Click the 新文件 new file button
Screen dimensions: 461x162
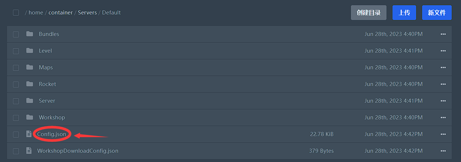coord(437,13)
